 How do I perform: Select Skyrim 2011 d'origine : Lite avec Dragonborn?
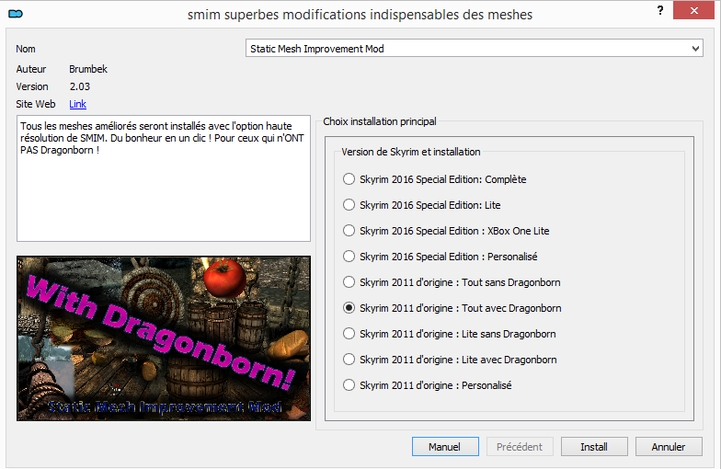[x=349, y=360]
